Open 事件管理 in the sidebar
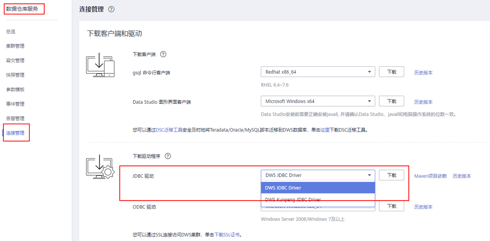 pos(15,104)
